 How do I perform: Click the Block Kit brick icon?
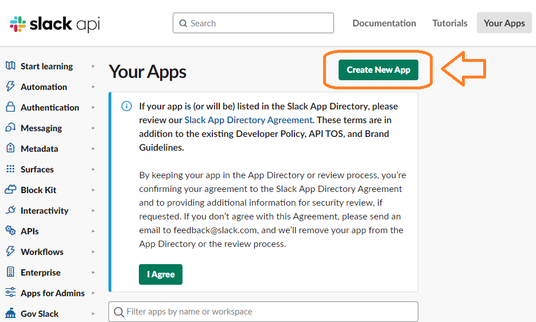10,189
